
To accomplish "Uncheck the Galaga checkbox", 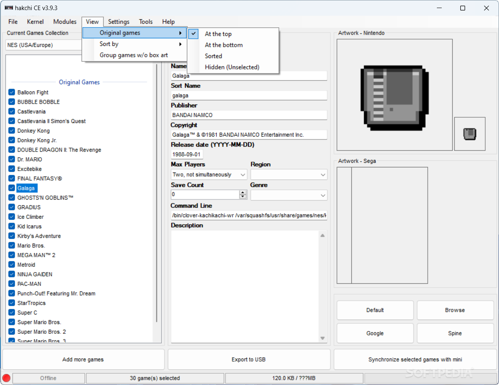I will [12, 188].
